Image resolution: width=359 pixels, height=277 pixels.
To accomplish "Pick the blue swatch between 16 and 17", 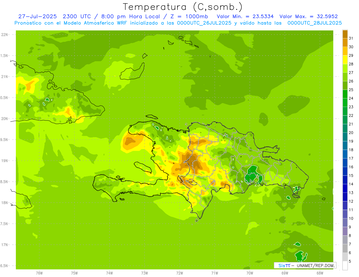I will 345,163.
